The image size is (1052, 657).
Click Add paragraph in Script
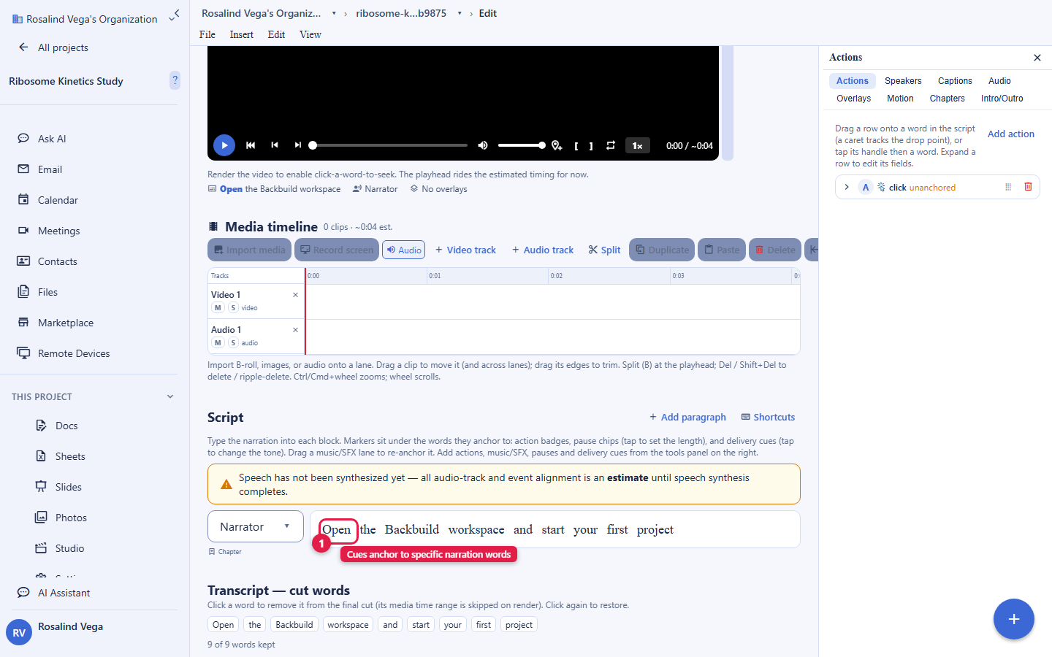(x=687, y=418)
